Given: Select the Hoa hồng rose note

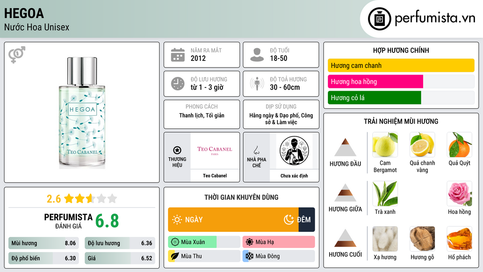Looking at the screenshot, I should 459,194.
